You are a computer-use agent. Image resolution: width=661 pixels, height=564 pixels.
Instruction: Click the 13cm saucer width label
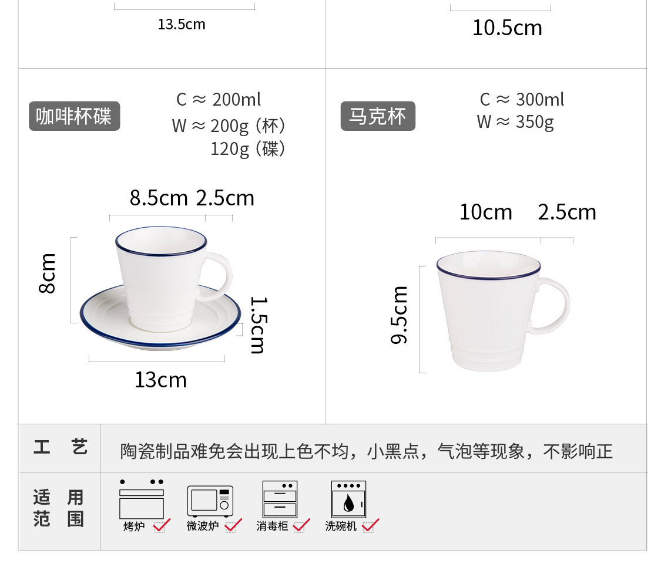pyautogui.click(x=160, y=380)
